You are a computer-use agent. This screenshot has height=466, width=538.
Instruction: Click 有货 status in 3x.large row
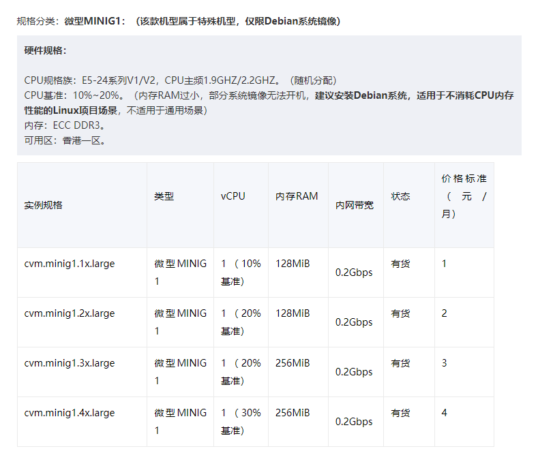400,363
